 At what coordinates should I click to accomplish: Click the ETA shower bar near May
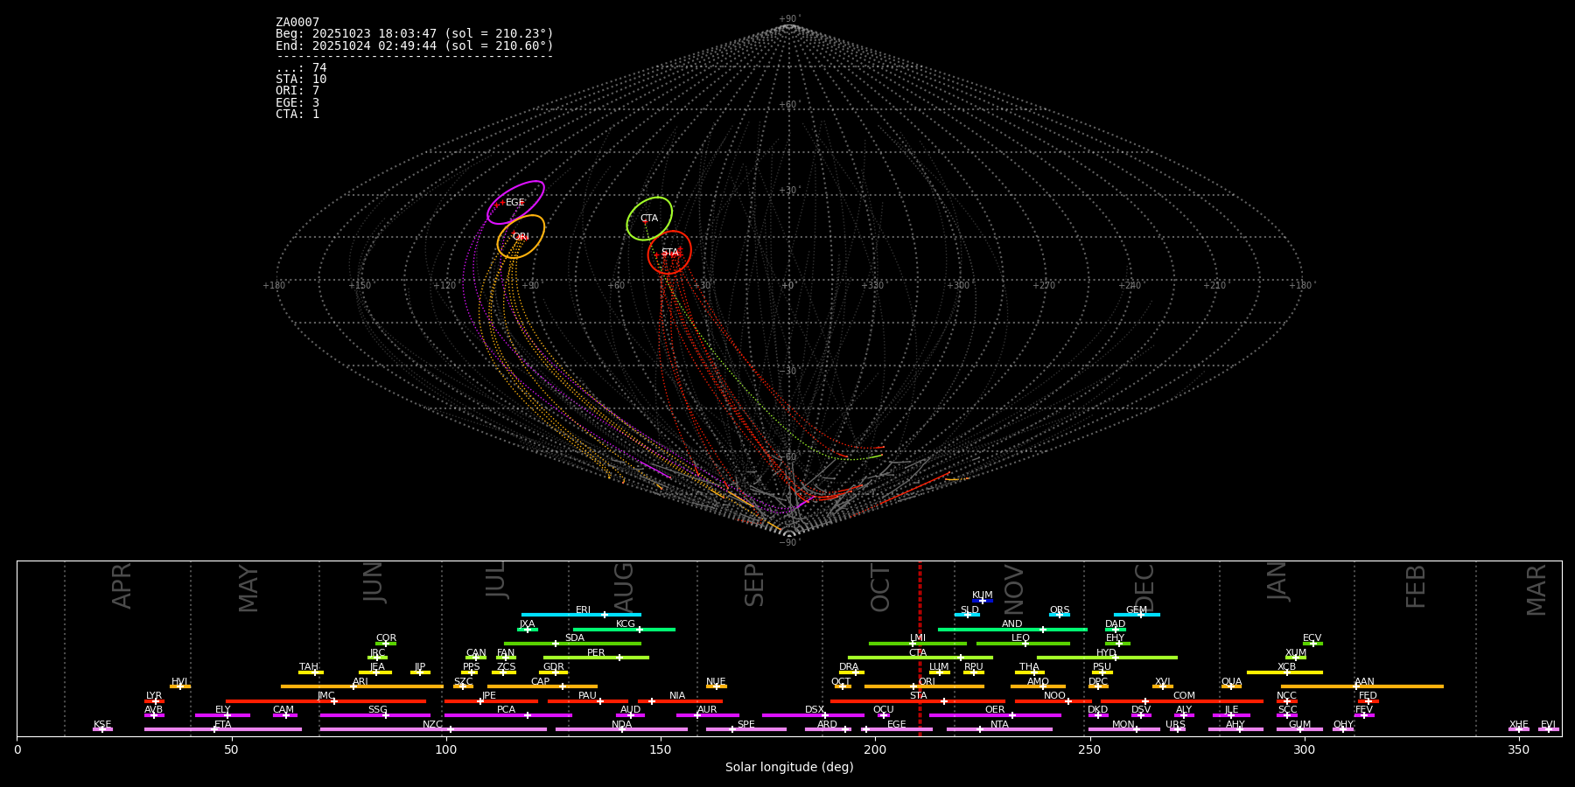click(223, 729)
